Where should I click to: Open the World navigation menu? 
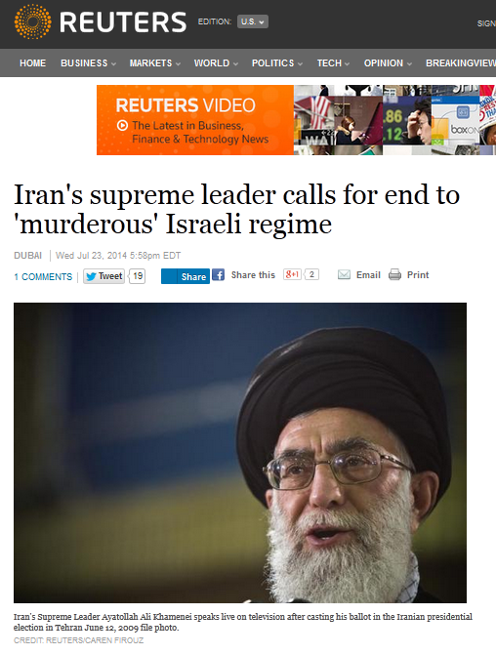(x=216, y=63)
